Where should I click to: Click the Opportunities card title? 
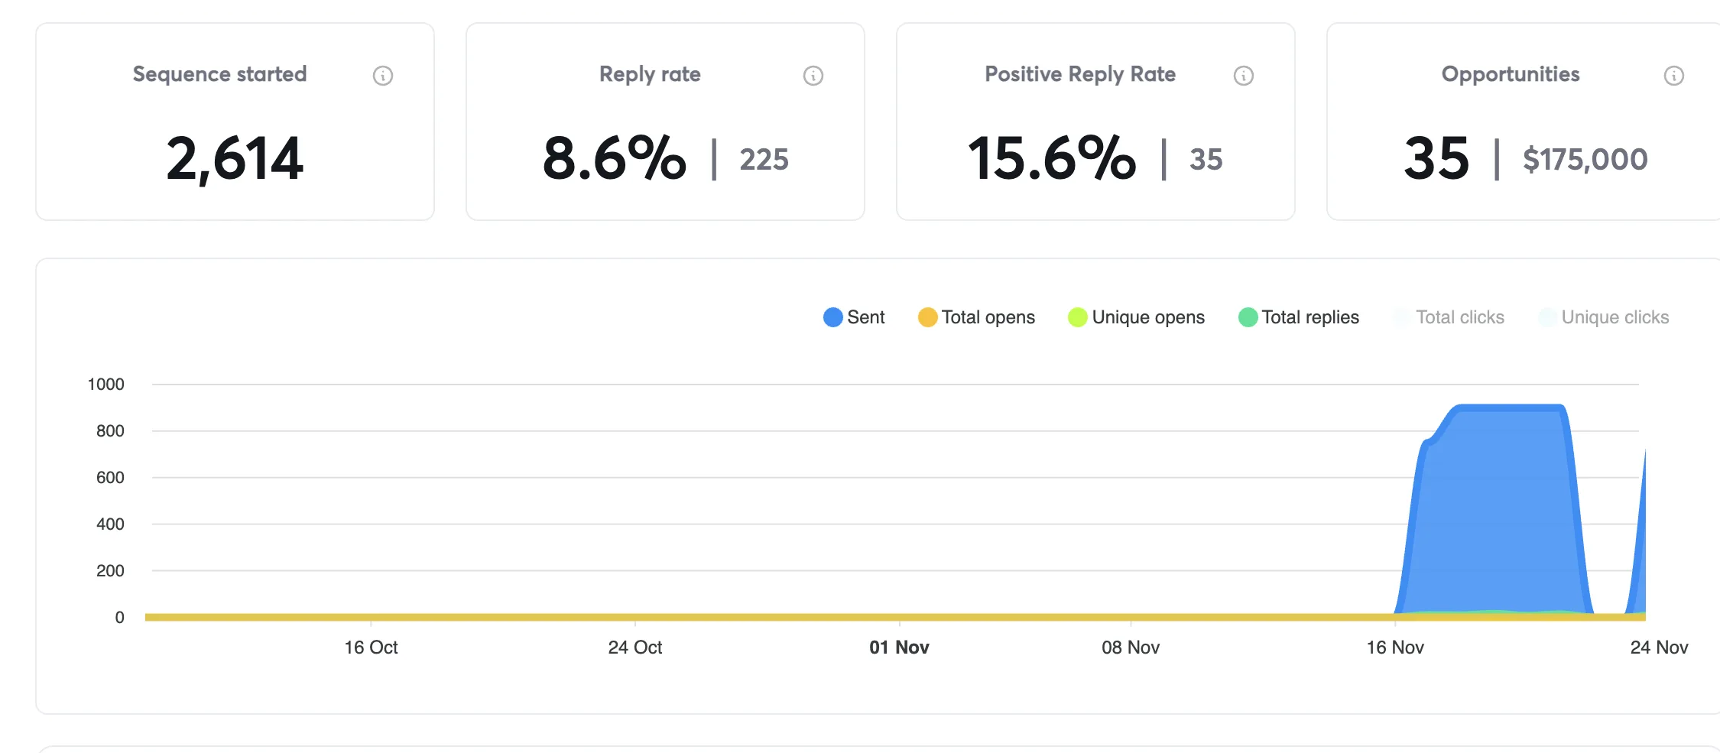1511,74
